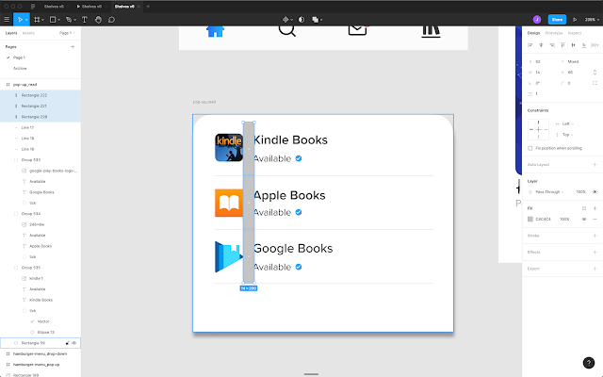Click the Align vertical centers icon
Image resolution: width=603 pixels, height=377 pixels.
[574, 45]
